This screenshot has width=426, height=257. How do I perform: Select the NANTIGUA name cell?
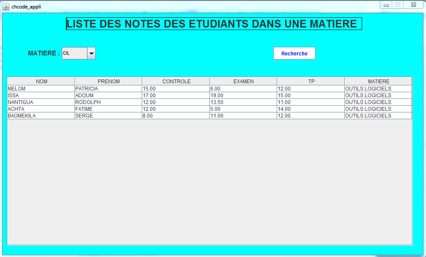41,102
